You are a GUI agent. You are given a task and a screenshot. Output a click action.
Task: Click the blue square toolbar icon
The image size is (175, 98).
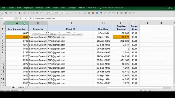pos(97,13)
